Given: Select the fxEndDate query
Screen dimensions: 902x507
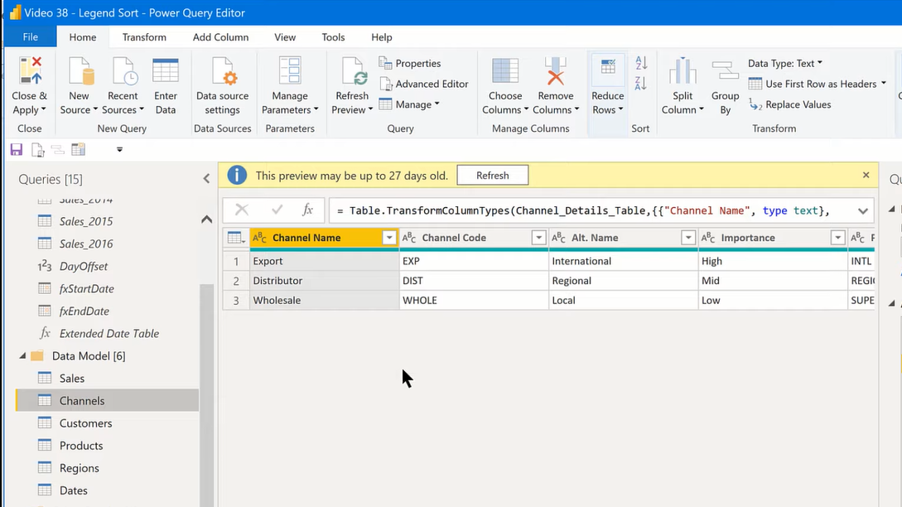Looking at the screenshot, I should (x=107, y=311).
